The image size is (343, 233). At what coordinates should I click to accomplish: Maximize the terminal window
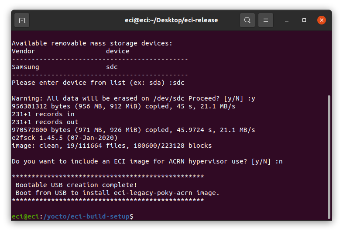point(304,20)
